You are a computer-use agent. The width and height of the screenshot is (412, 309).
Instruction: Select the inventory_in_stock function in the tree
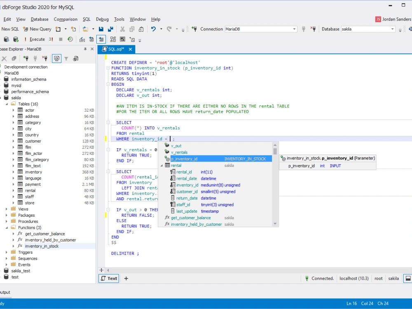pos(42,246)
